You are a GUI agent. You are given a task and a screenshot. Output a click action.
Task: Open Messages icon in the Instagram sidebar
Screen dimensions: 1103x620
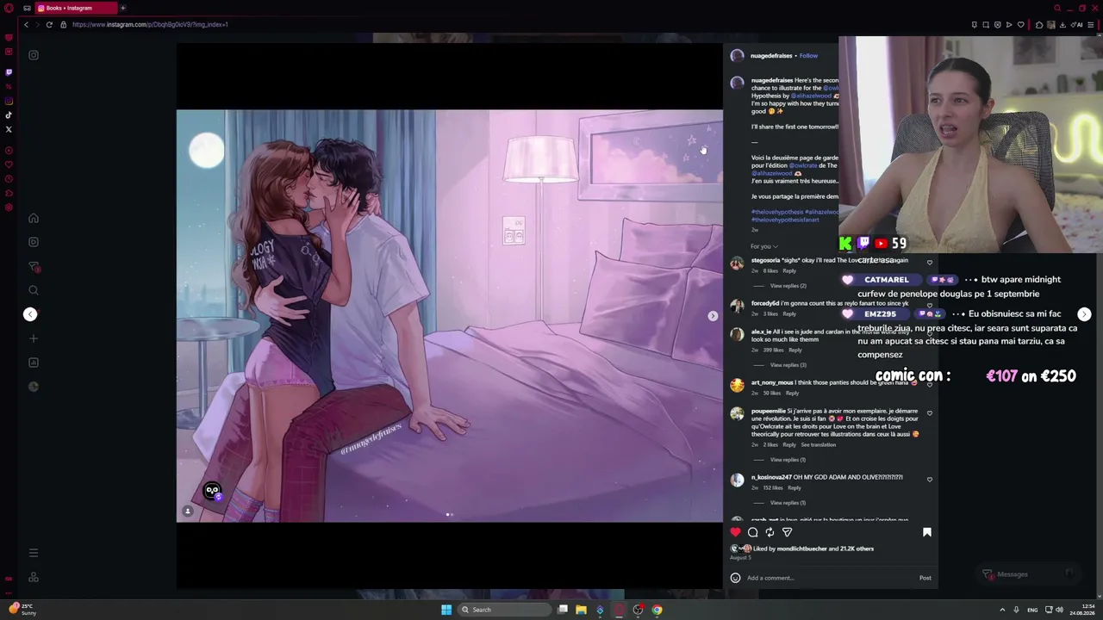pos(34,267)
